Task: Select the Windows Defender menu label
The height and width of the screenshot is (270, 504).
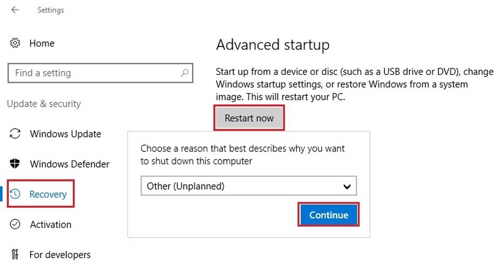Action: (x=70, y=164)
